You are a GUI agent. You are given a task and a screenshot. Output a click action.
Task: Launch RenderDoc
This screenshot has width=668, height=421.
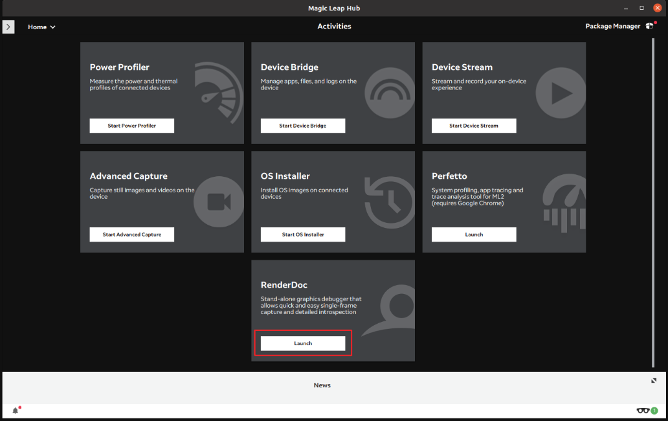click(x=303, y=343)
